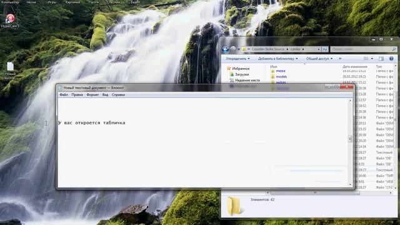Expand the address bar history dropdown
The width and height of the screenshot is (400, 225).
point(319,49)
